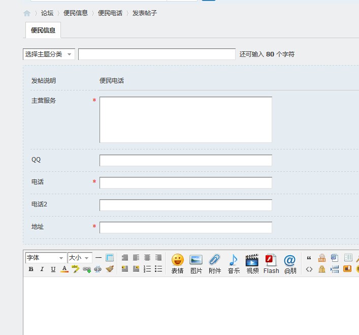Center align the text

point(147,258)
